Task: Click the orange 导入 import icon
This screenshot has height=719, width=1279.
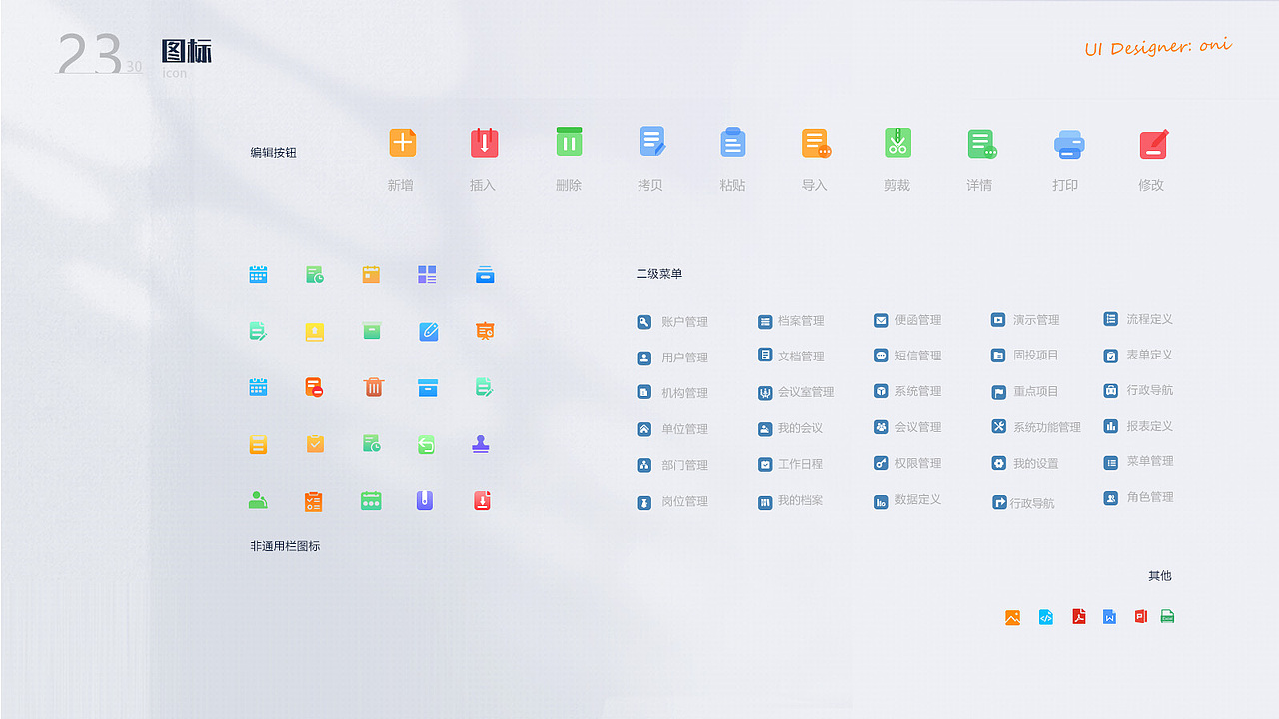Action: (816, 144)
